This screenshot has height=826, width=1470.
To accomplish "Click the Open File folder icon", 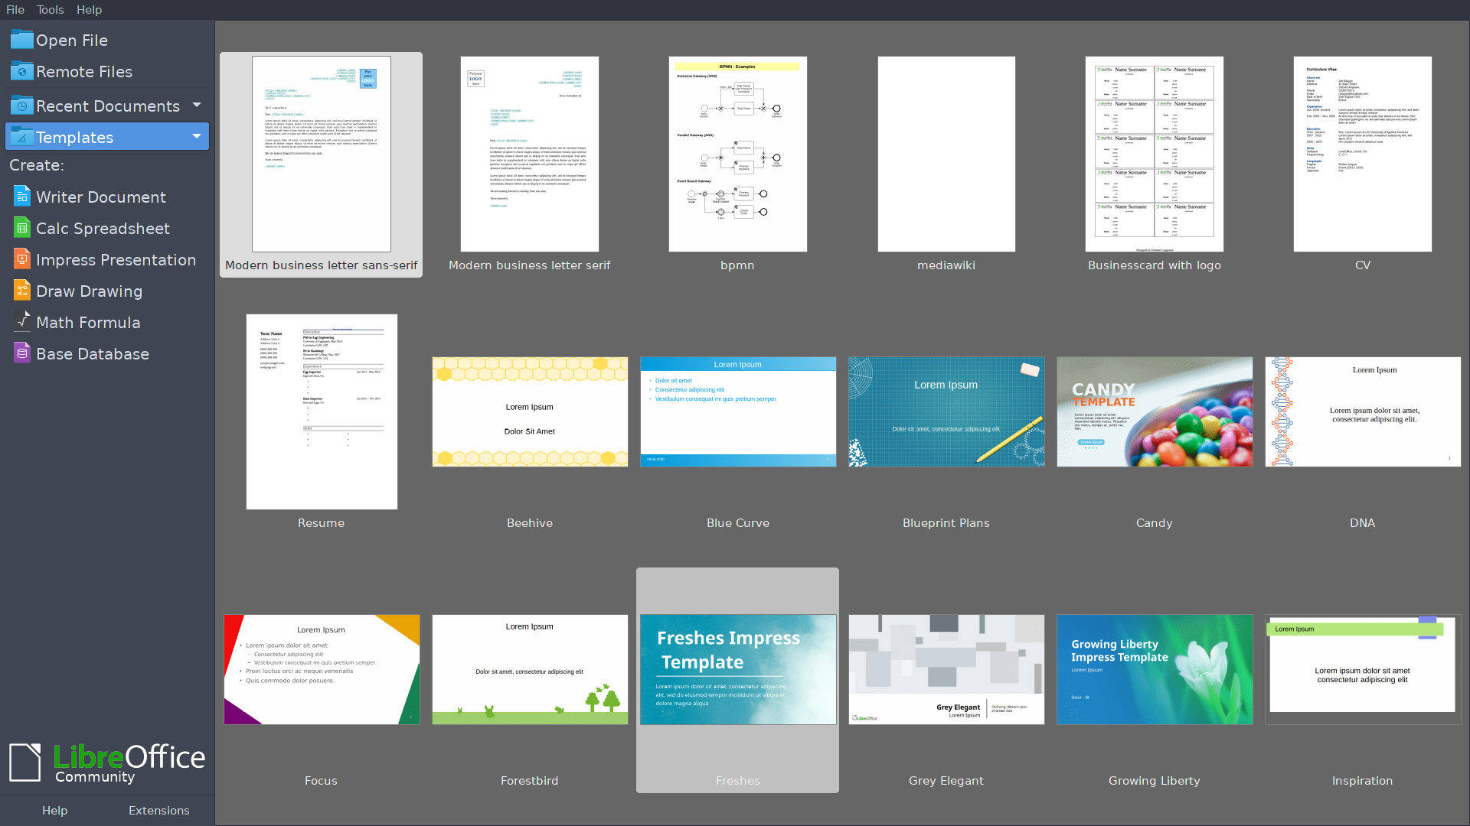I will [x=22, y=40].
